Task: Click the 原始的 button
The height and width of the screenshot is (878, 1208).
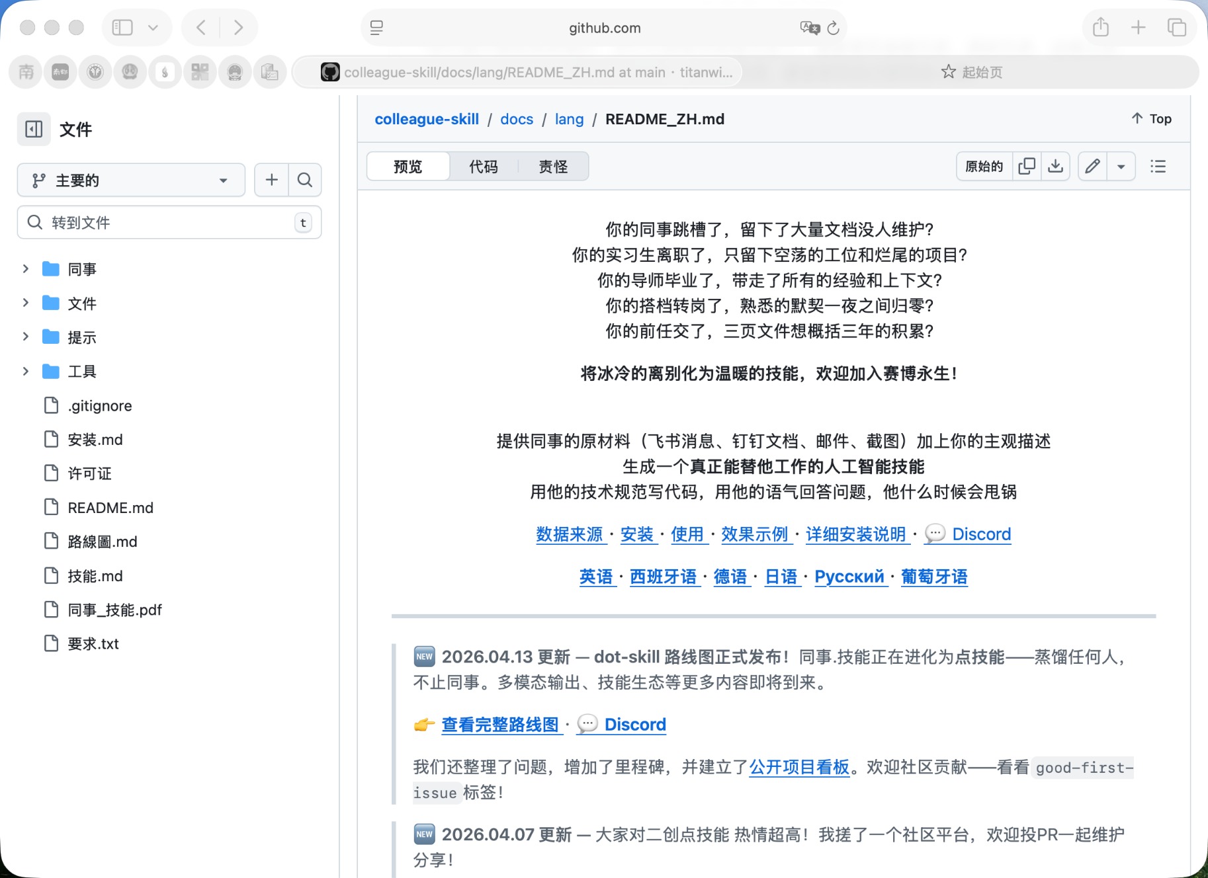Action: click(x=984, y=166)
